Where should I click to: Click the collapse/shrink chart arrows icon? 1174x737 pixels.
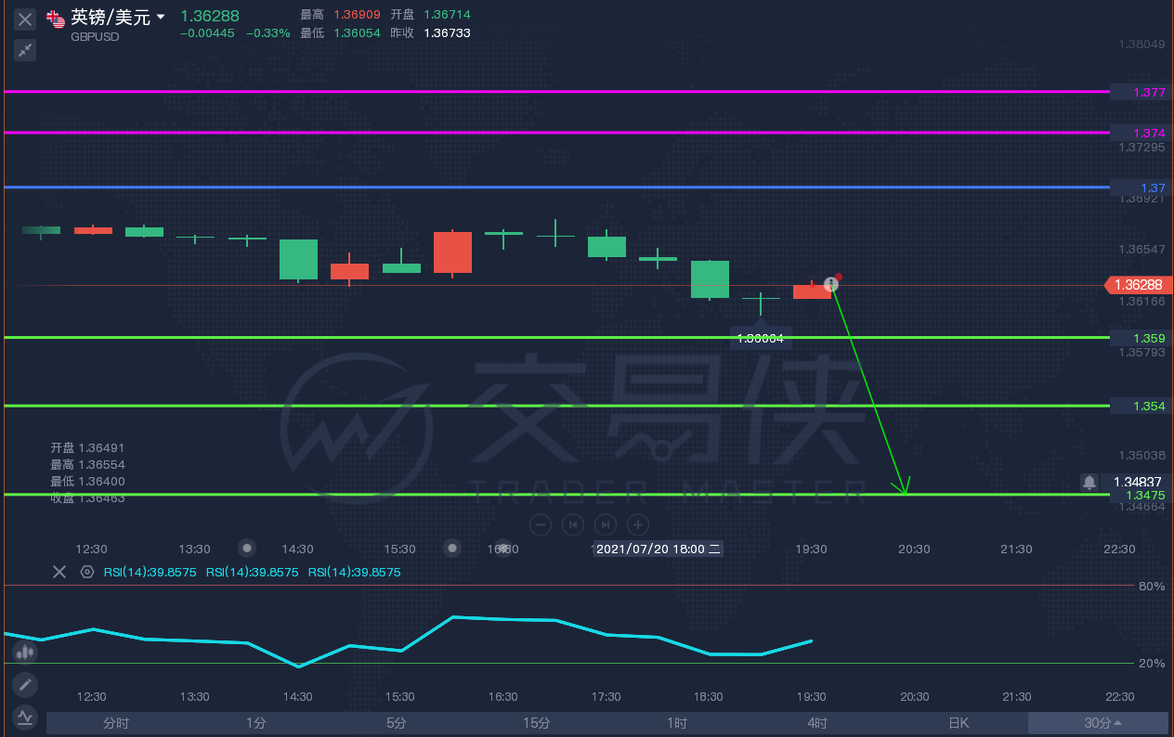[x=25, y=50]
